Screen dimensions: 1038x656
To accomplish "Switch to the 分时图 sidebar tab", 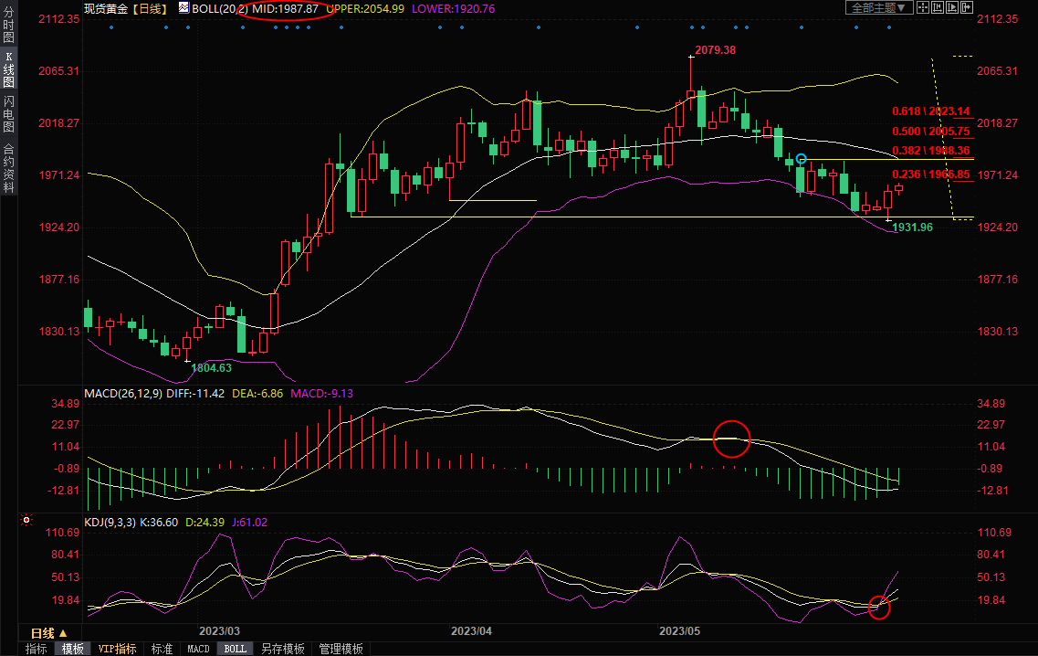I will [x=8, y=26].
